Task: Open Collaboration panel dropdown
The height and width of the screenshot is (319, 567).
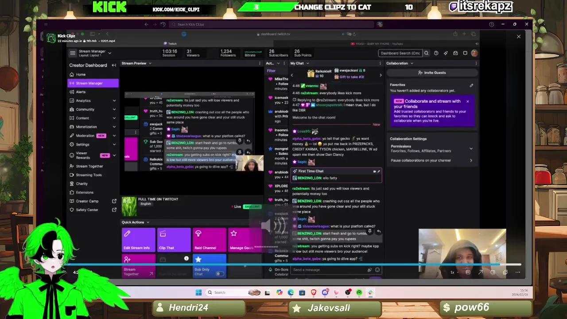Action: [411, 63]
